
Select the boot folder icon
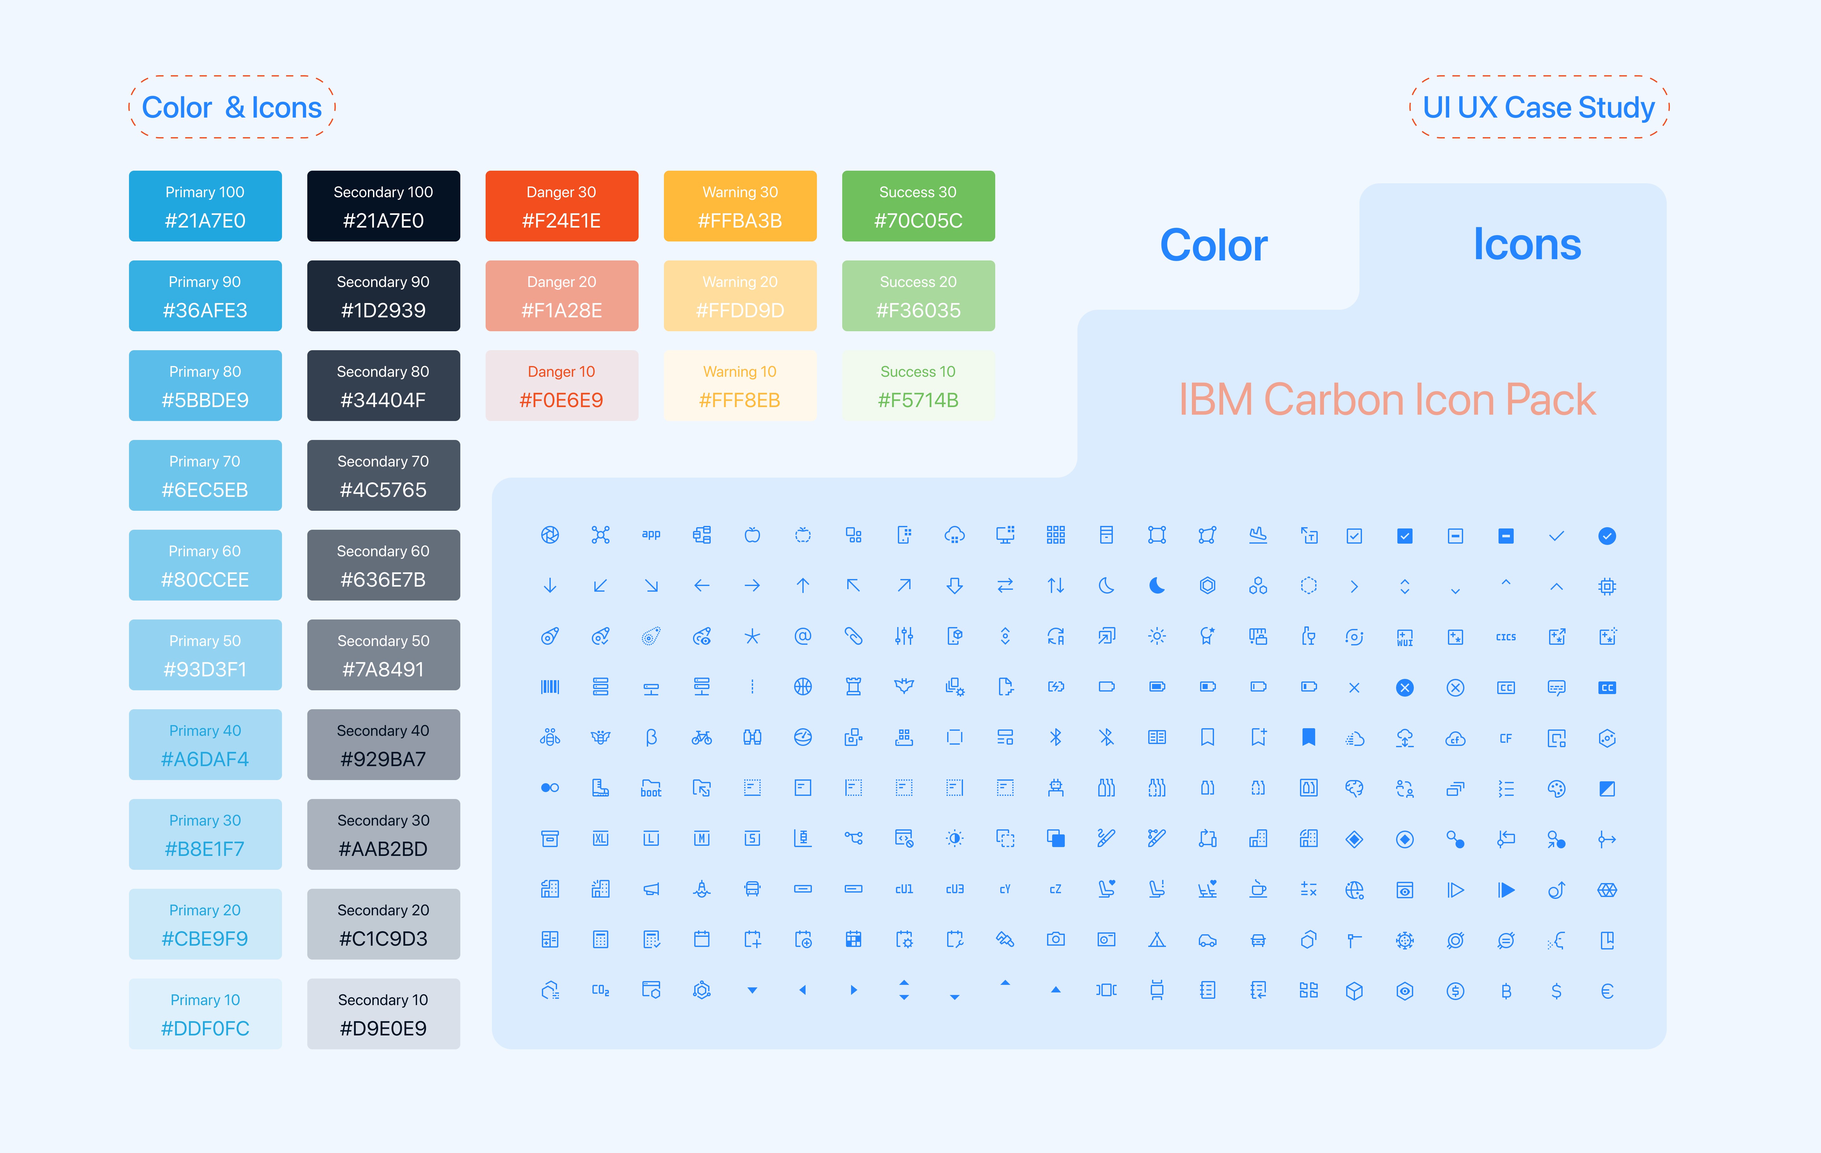coord(651,788)
